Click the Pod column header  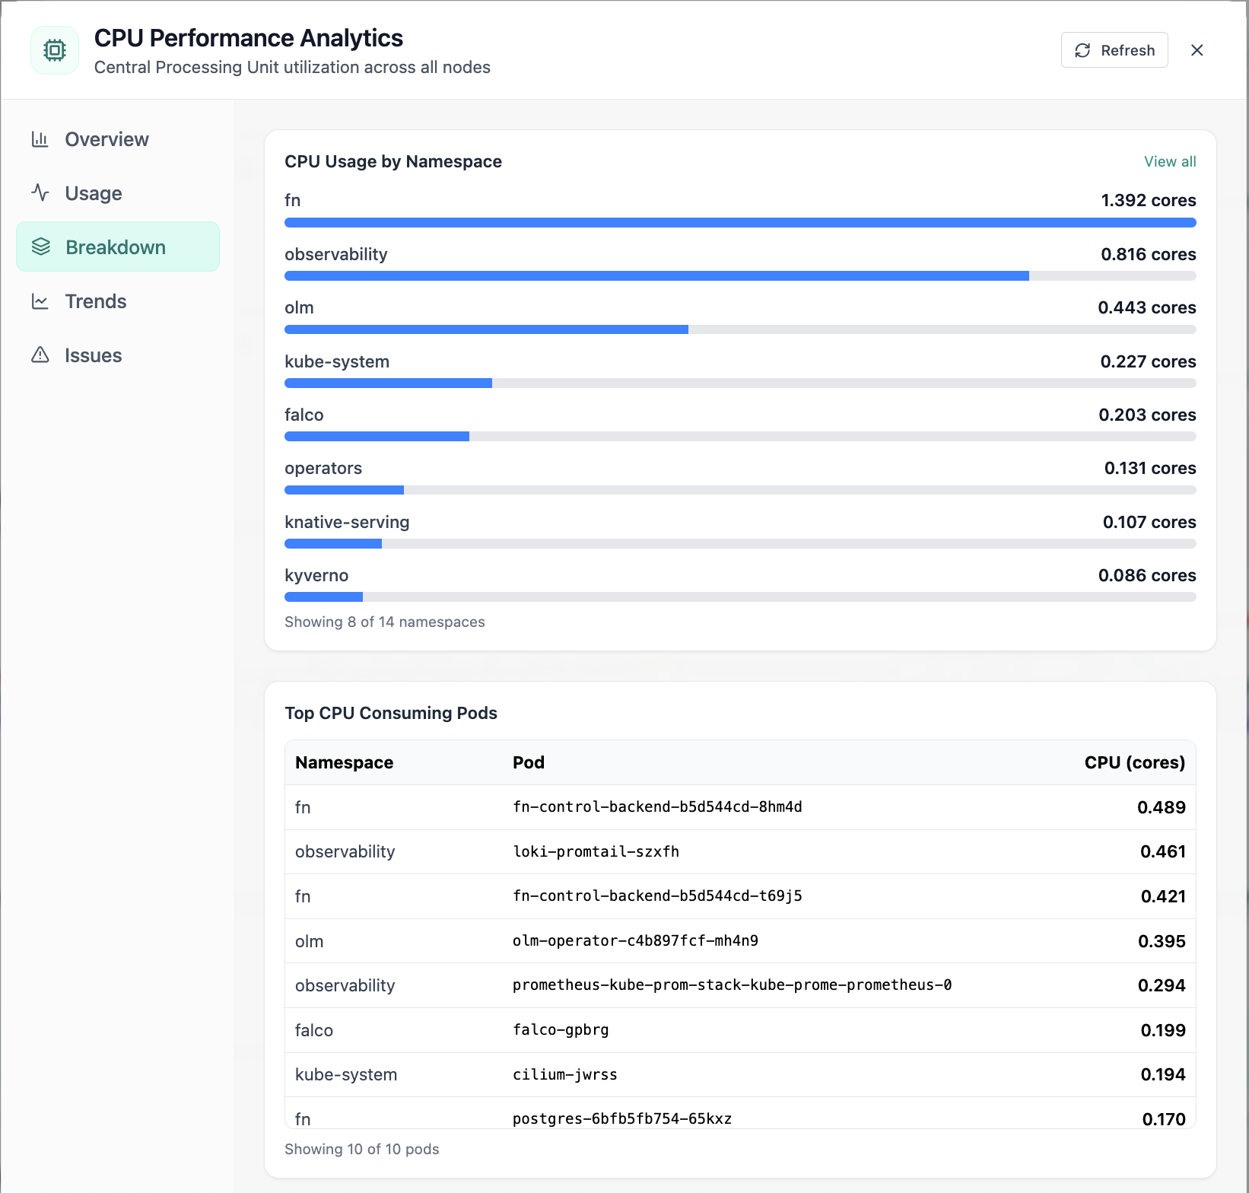coord(529,762)
